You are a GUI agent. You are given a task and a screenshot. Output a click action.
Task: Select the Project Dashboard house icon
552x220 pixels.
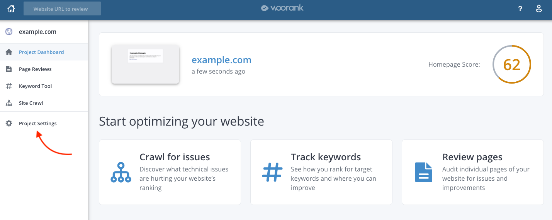[x=9, y=52]
